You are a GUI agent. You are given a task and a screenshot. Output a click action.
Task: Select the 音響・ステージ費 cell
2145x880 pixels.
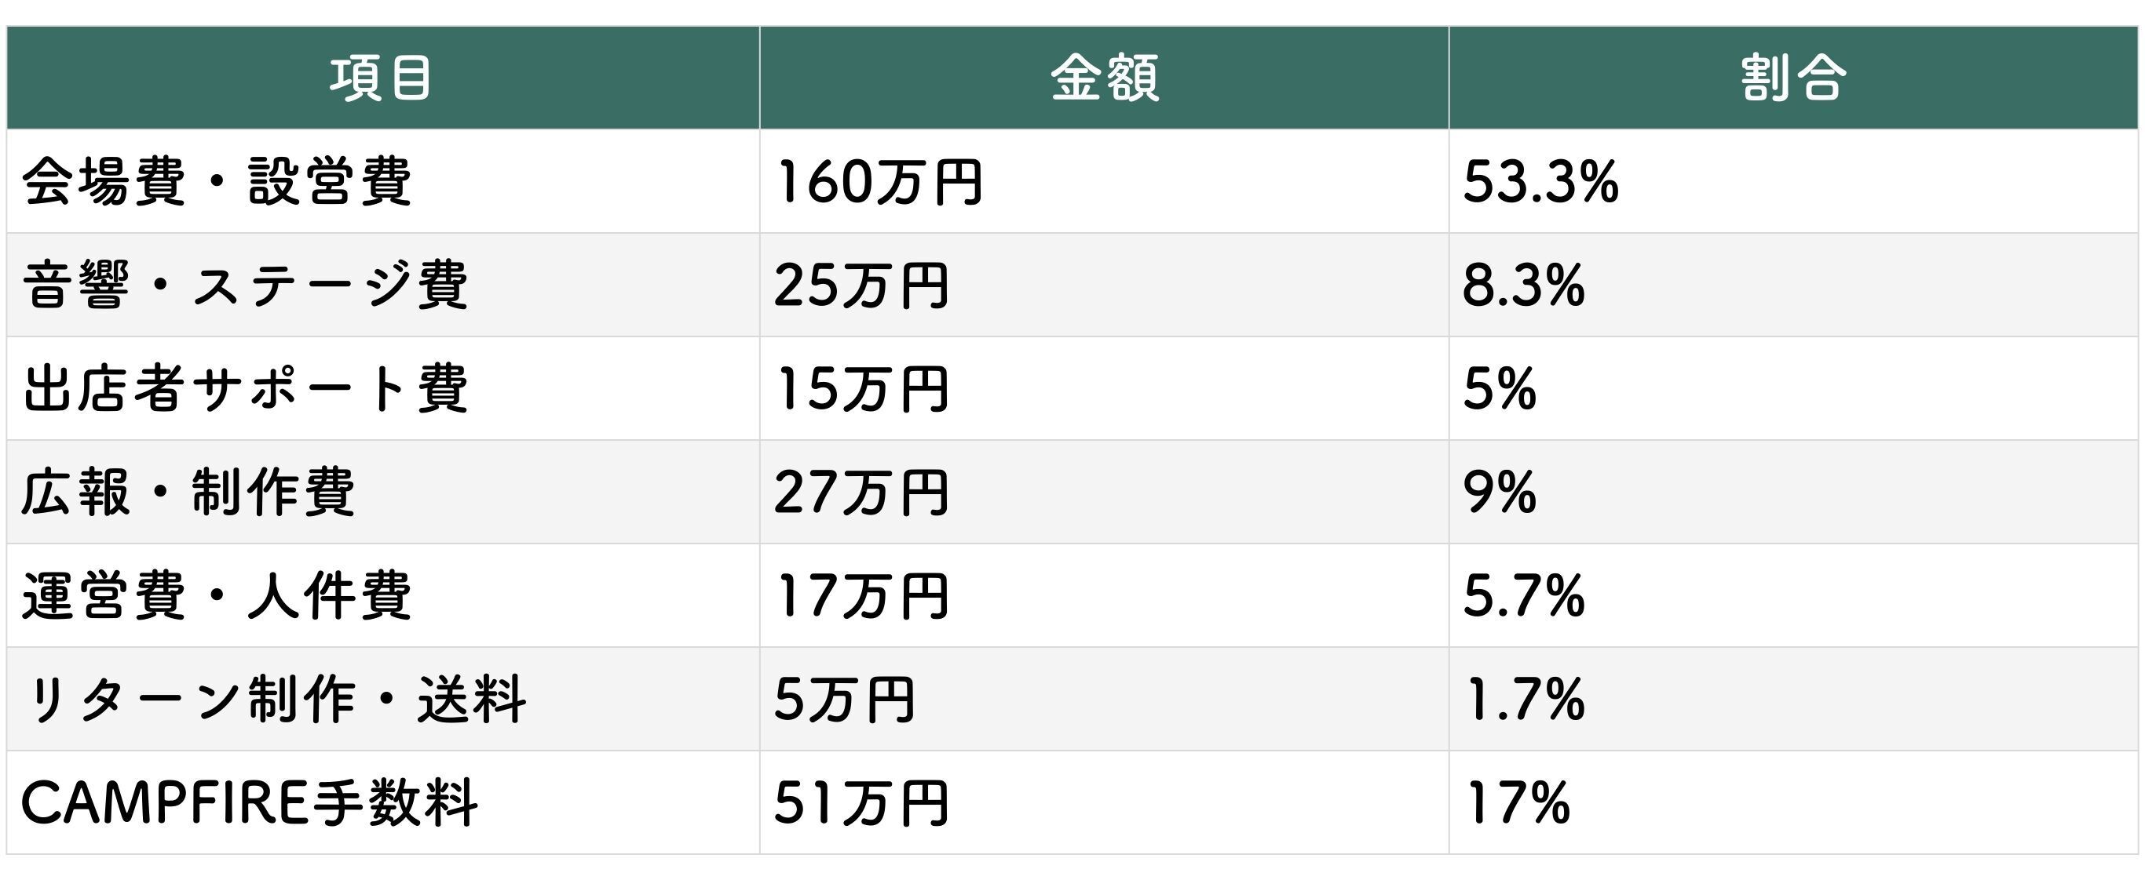tap(245, 285)
